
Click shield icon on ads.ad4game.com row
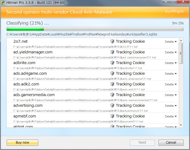[112, 73]
